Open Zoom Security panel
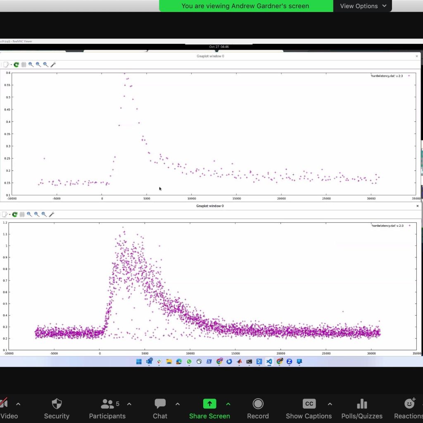The height and width of the screenshot is (423, 423). coord(57,409)
